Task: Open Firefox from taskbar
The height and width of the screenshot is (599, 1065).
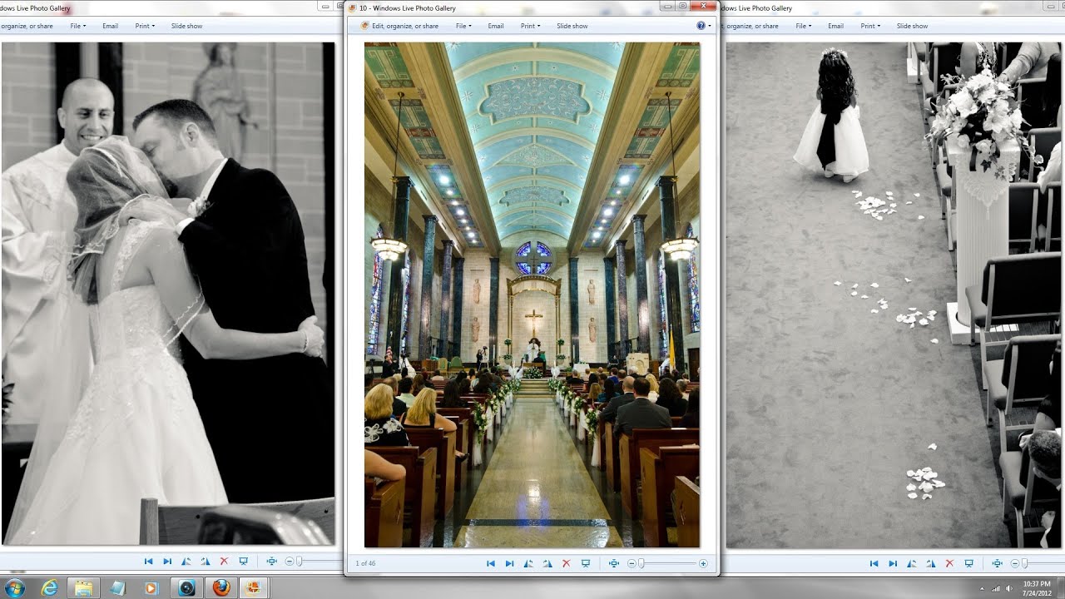Action: (x=220, y=587)
